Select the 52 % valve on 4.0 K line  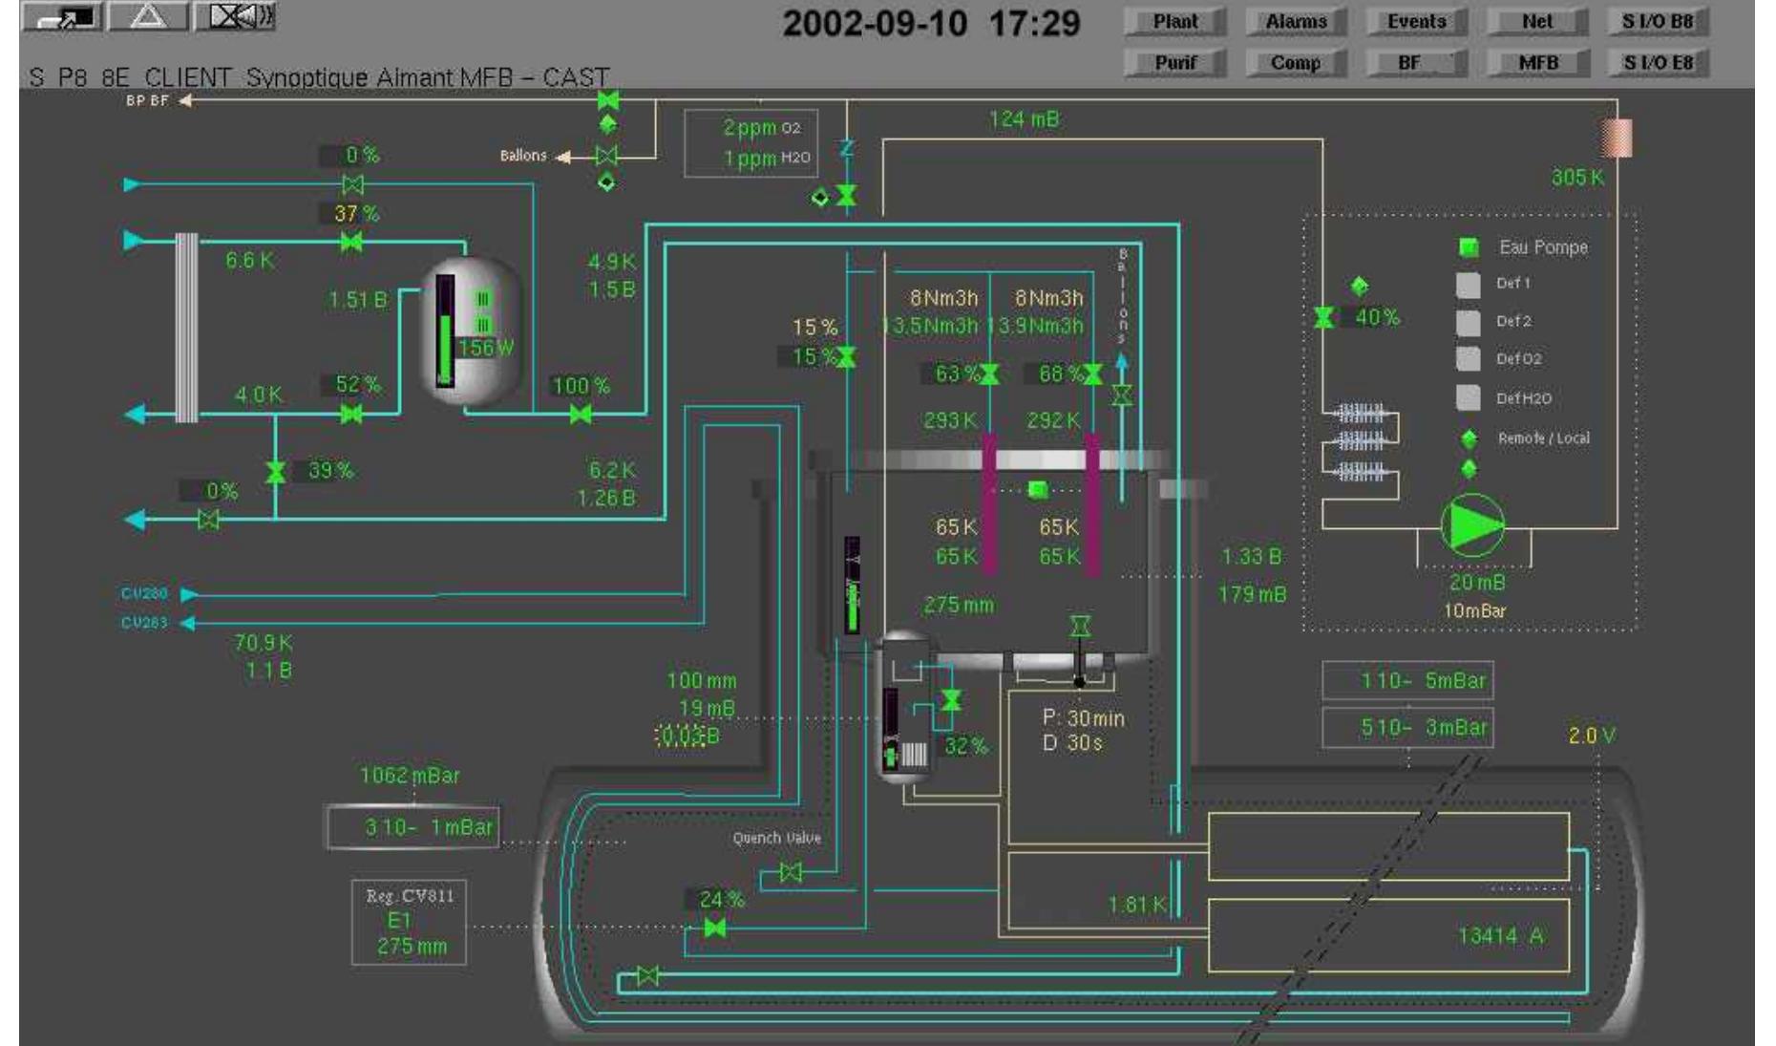pyautogui.click(x=351, y=414)
